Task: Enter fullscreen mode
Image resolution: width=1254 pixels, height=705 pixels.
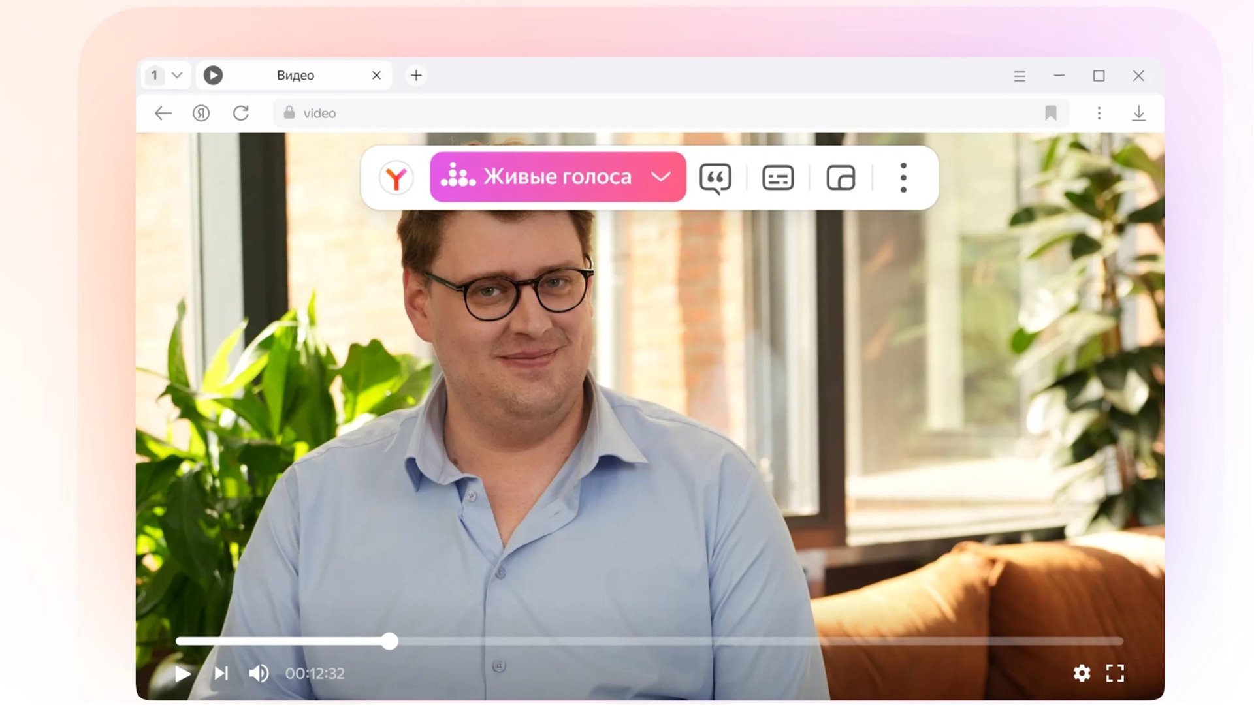Action: point(1115,673)
